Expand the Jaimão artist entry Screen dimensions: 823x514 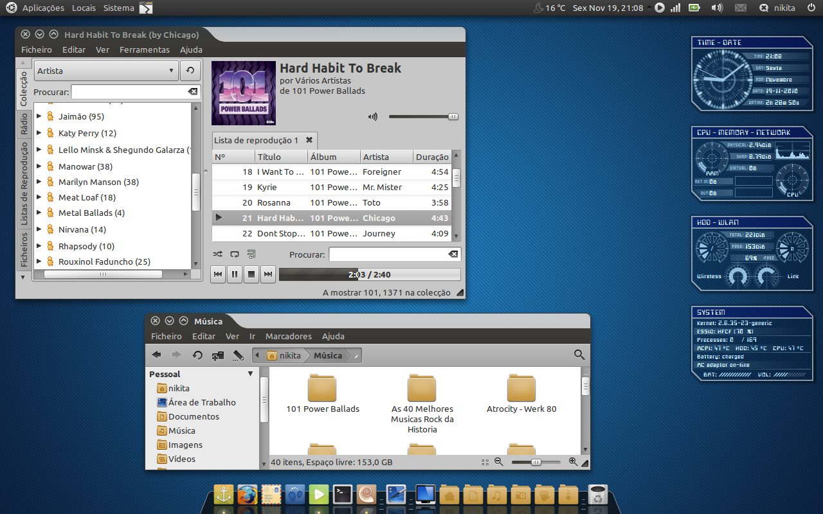click(39, 116)
